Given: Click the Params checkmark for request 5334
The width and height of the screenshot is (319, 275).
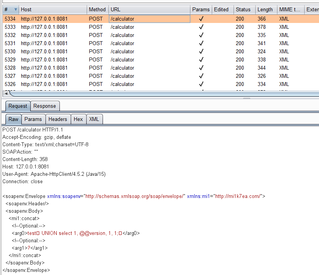Looking at the screenshot, I should pos(201,19).
